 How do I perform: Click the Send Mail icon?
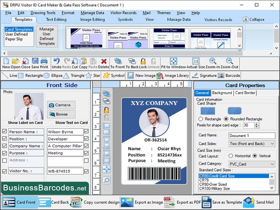[249, 202]
